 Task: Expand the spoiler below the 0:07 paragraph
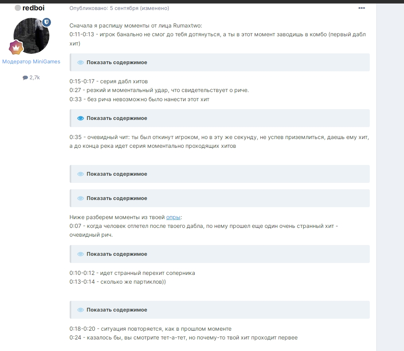coord(220,254)
